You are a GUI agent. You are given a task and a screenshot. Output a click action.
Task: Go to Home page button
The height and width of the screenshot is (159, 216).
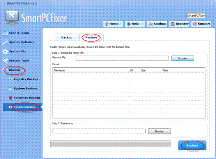pyautogui.click(x=113, y=24)
